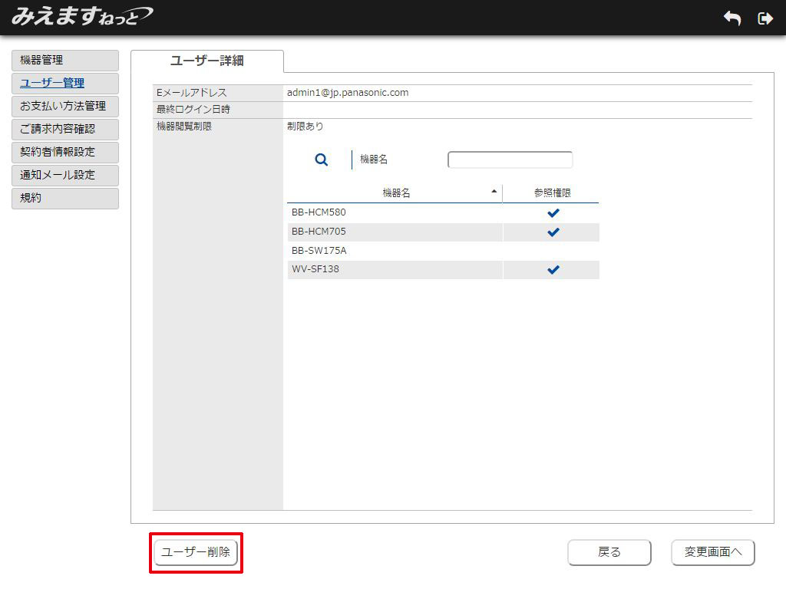Open 機器管理 in the sidebar

click(65, 60)
